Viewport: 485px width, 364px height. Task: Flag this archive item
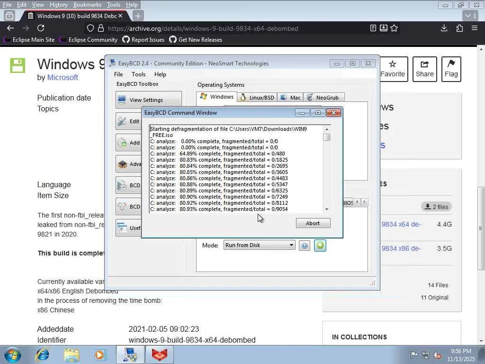451,69
